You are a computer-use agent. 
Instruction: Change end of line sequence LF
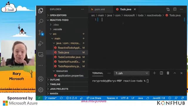(133, 98)
